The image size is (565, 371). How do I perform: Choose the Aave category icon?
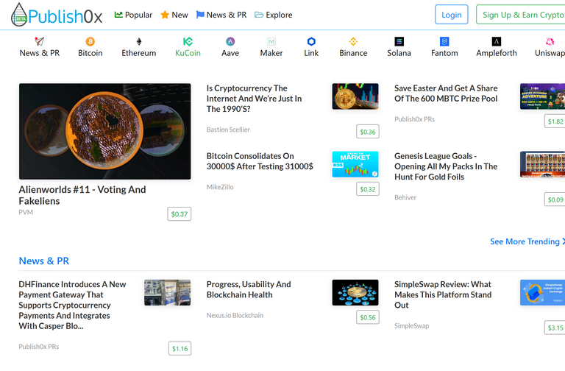[x=230, y=41]
